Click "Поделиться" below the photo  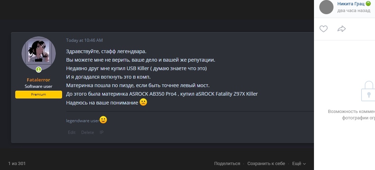click(x=227, y=164)
